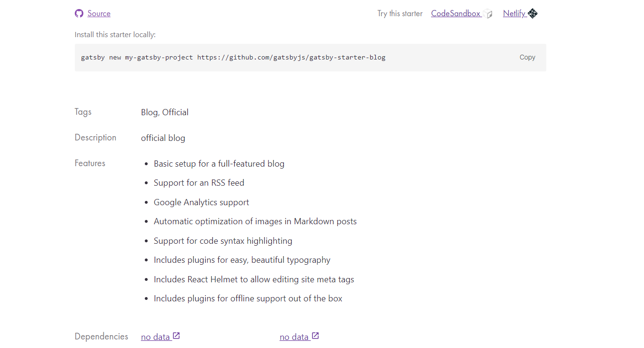Click the Dependencies section label
Viewport: 644px width, 348px height.
(101, 337)
